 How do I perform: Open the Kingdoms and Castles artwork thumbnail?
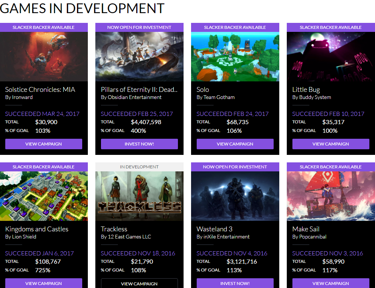click(x=44, y=196)
